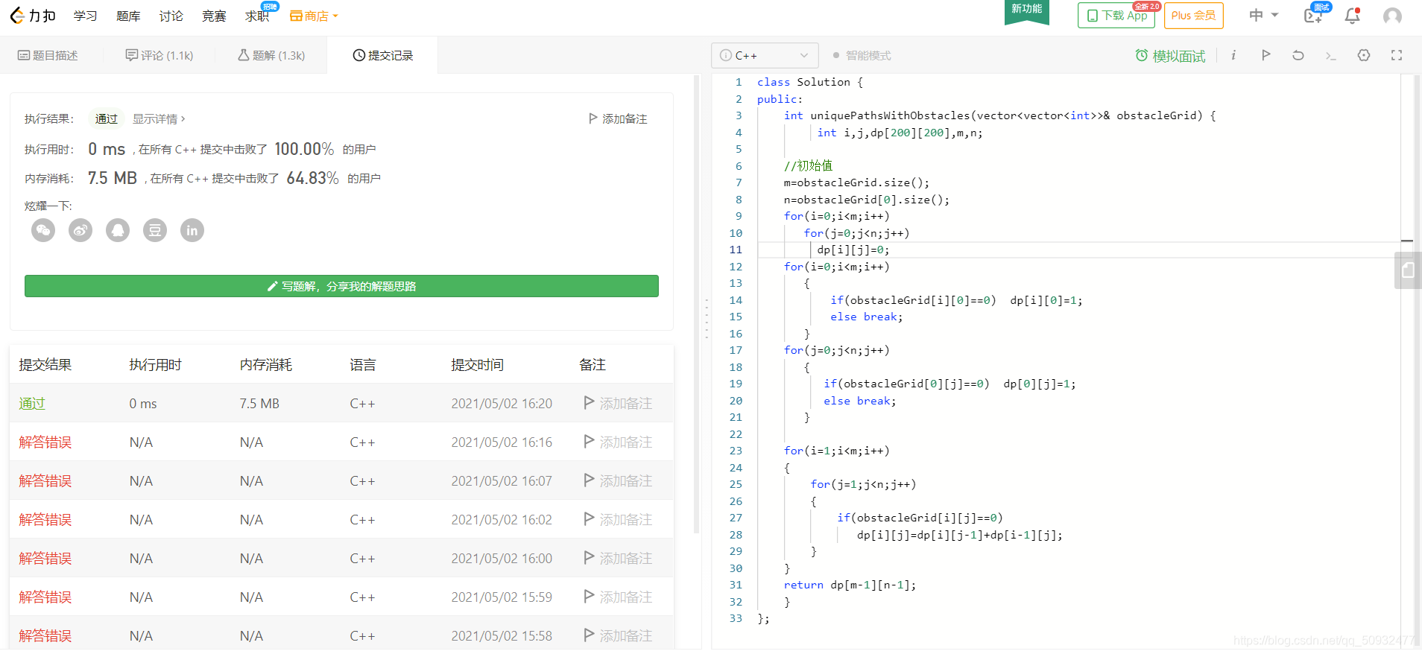Screen dimensions: 1422x654
Task: Share result via Douban icon
Action: [x=155, y=230]
